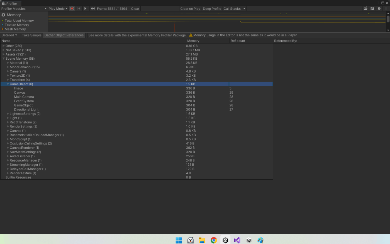Image resolution: width=390 pixels, height=244 pixels.
Task: Open toolbar three-dot options menu beside help
Action: point(386,9)
